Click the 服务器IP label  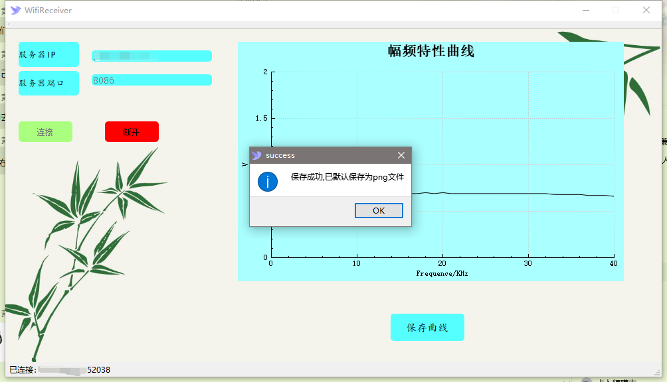coord(48,54)
